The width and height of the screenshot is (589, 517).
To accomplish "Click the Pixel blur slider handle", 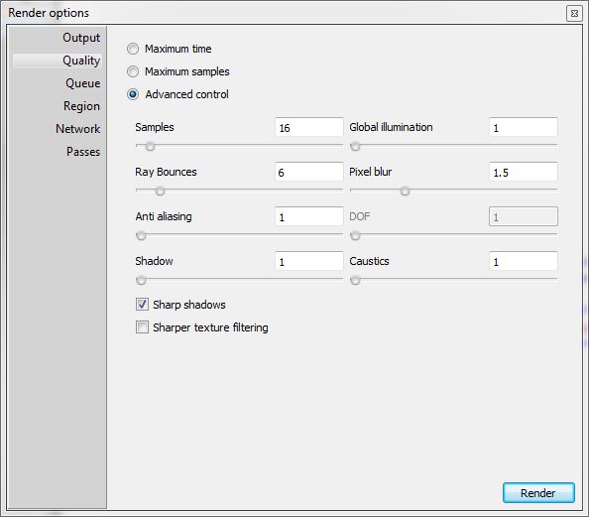I will point(405,191).
